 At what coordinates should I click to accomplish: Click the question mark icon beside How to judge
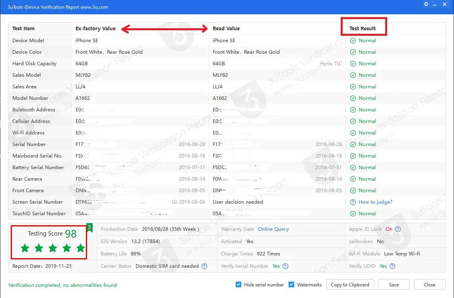[x=352, y=202]
